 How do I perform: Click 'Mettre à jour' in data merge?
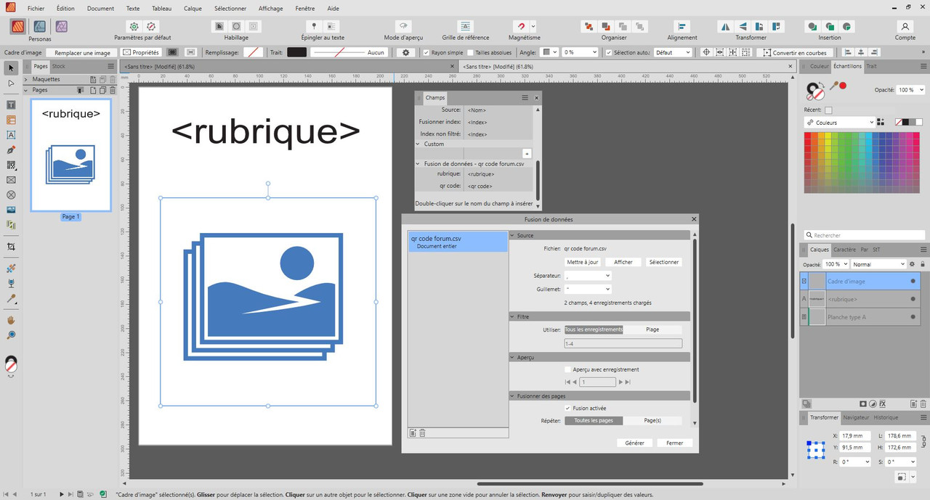(x=583, y=262)
